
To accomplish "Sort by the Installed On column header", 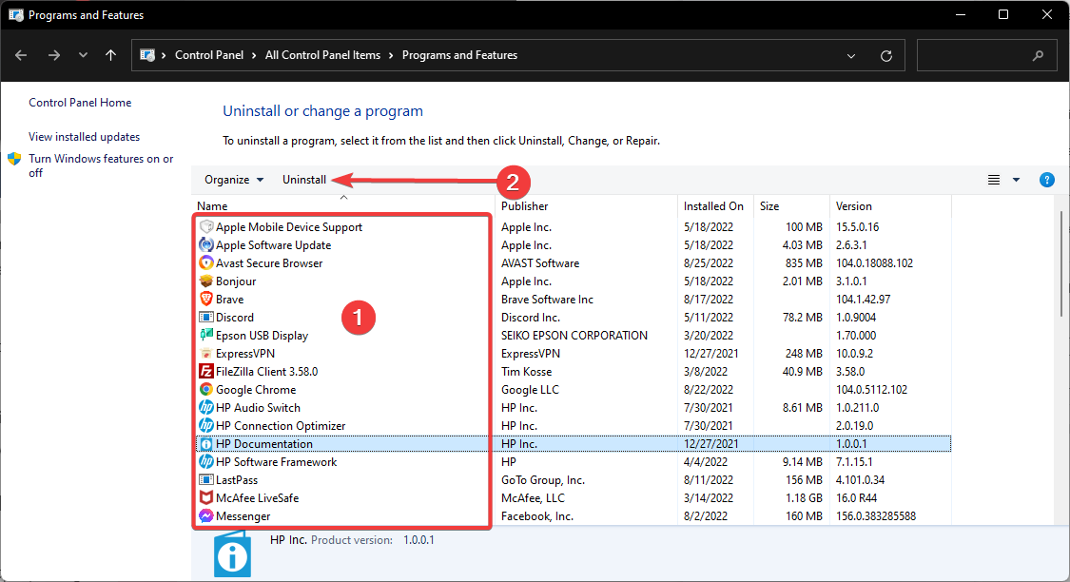I will point(715,206).
